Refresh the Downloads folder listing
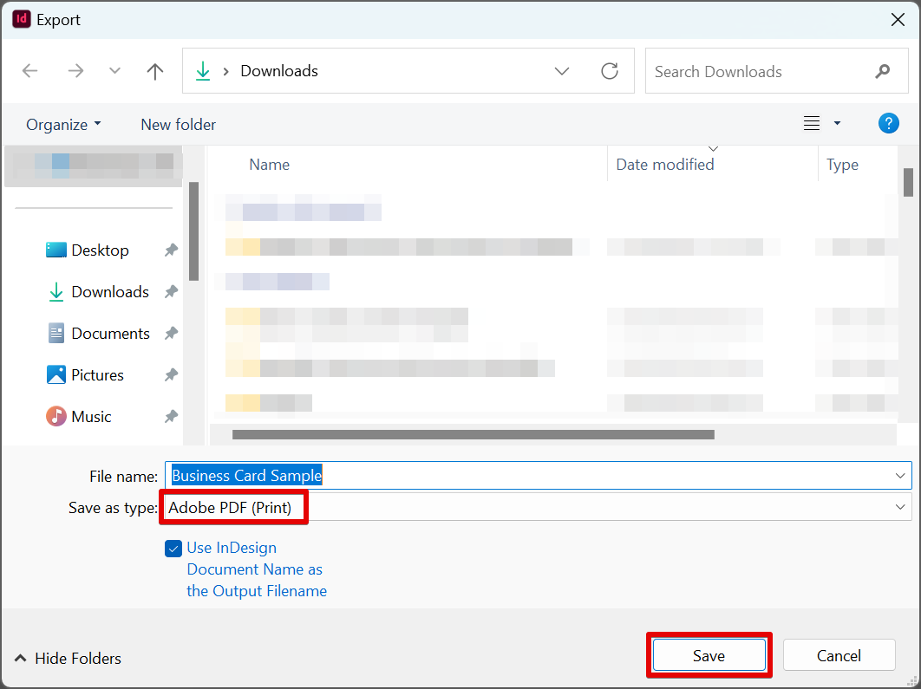 pyautogui.click(x=610, y=71)
